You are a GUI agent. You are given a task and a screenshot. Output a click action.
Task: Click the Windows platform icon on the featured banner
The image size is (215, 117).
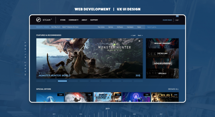pyautogui.click(x=139, y=41)
